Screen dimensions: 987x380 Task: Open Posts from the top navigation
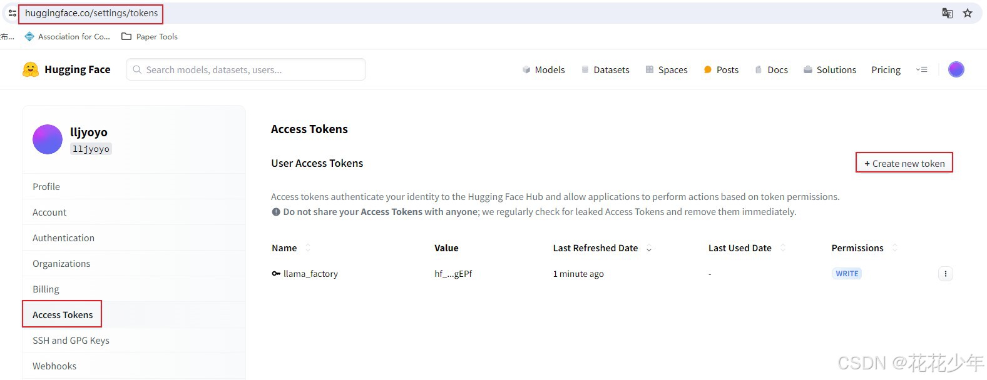point(721,70)
